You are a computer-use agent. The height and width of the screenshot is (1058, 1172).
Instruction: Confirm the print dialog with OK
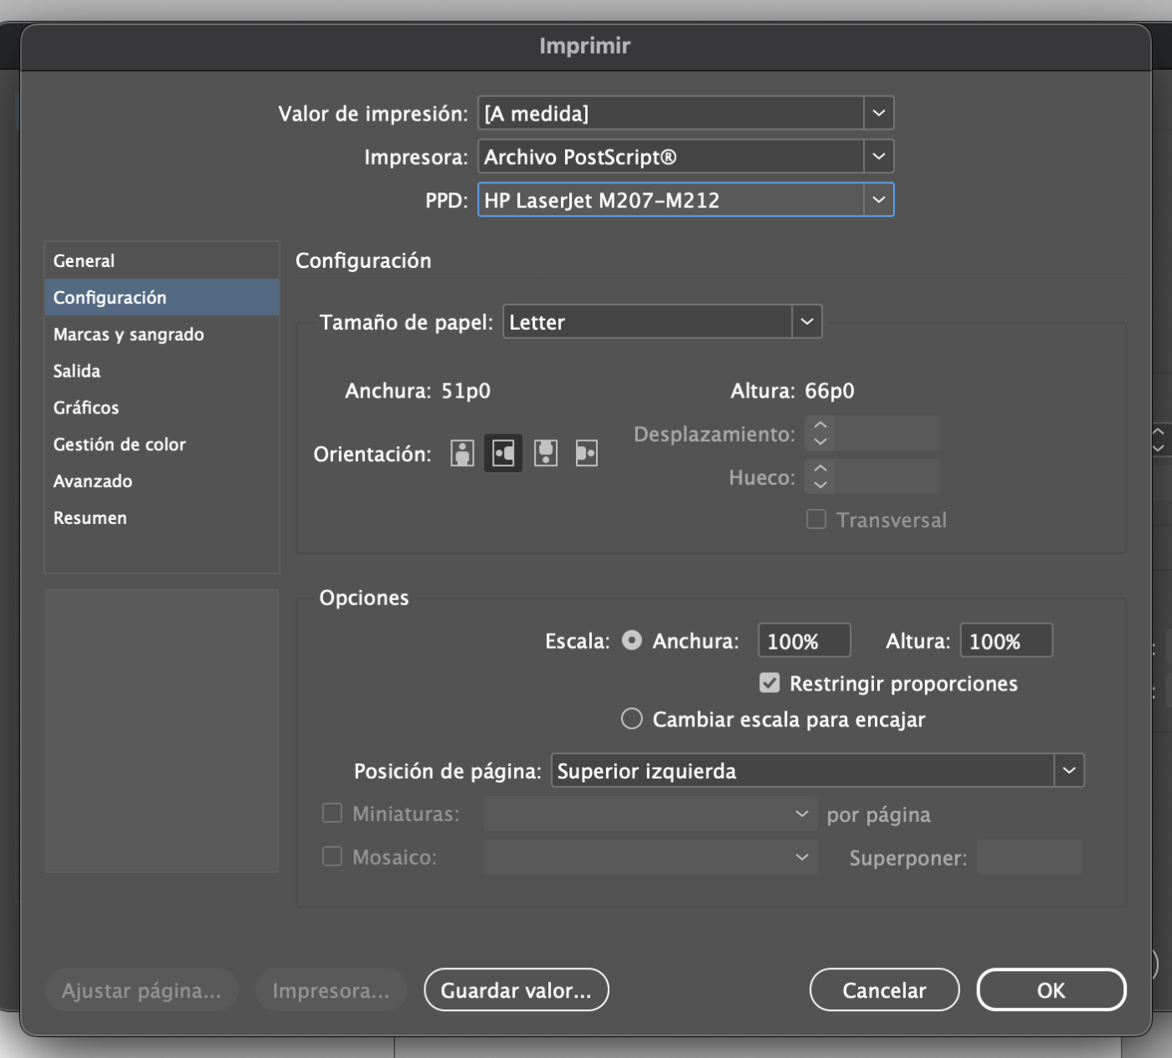[x=1051, y=990]
